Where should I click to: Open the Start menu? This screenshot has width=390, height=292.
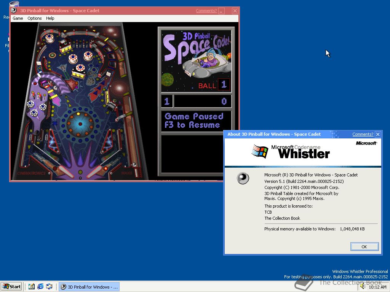(x=11, y=287)
